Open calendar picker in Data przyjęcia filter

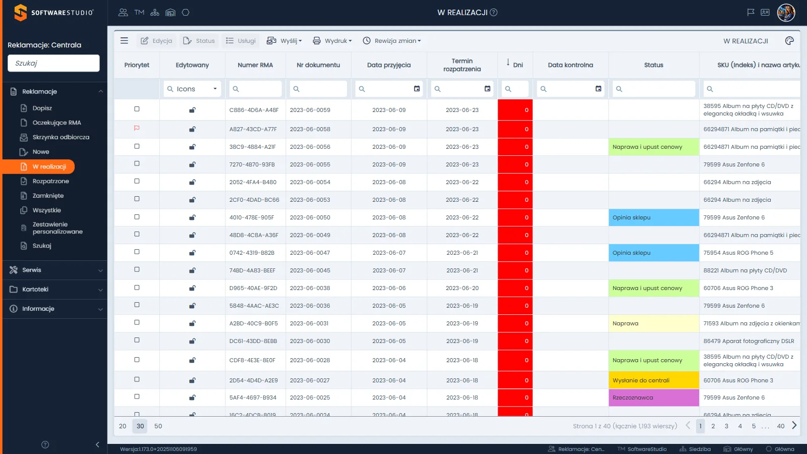click(417, 89)
